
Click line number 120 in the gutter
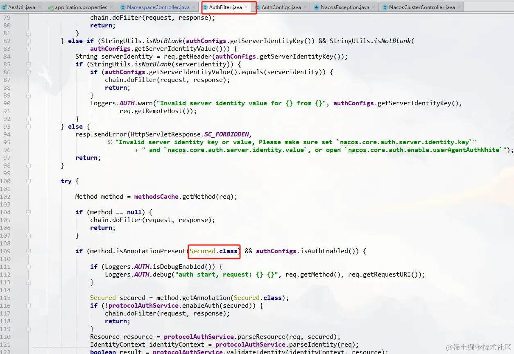(5, 337)
